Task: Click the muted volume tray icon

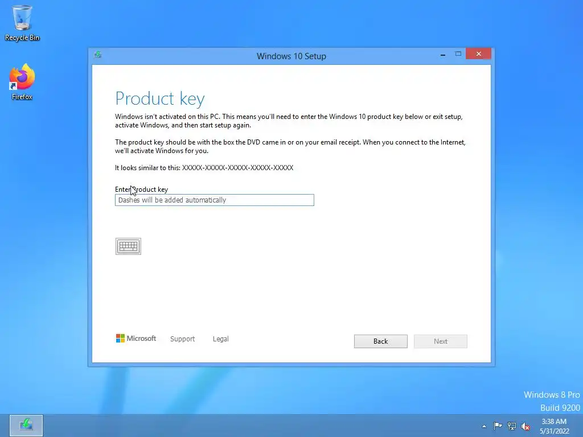Action: 525,426
